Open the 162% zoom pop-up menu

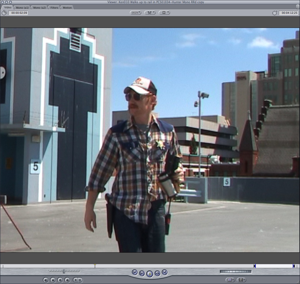coord(135,13)
